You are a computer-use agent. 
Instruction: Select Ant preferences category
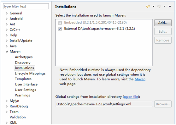(12, 24)
